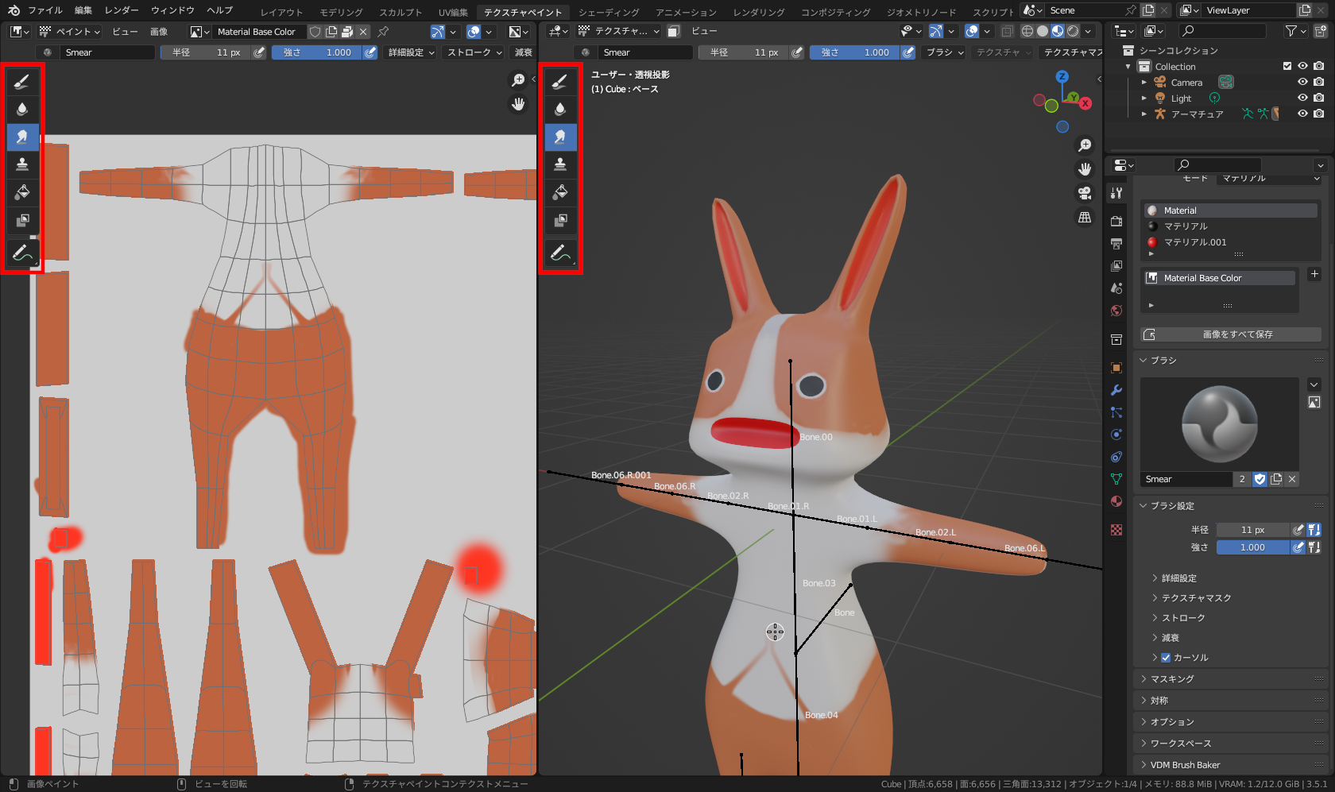
Task: Select マテリアル.001 in material list
Action: 1194,242
